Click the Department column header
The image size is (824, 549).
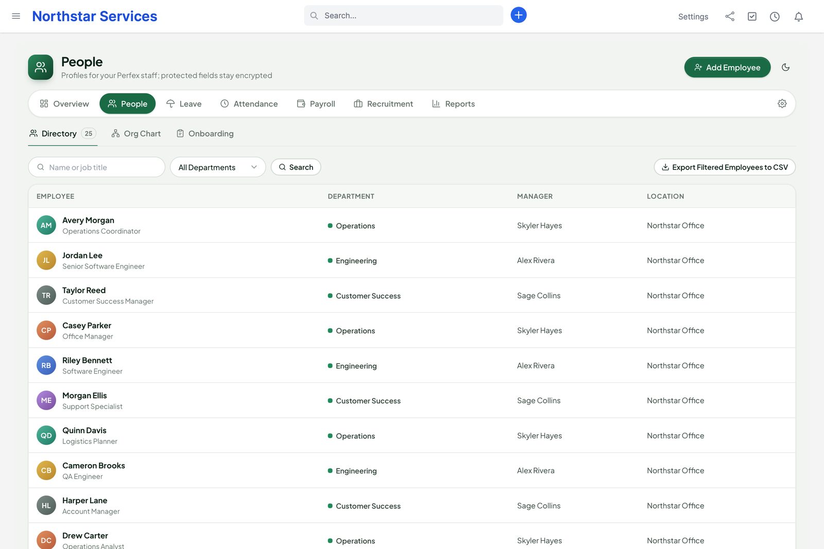click(x=351, y=197)
